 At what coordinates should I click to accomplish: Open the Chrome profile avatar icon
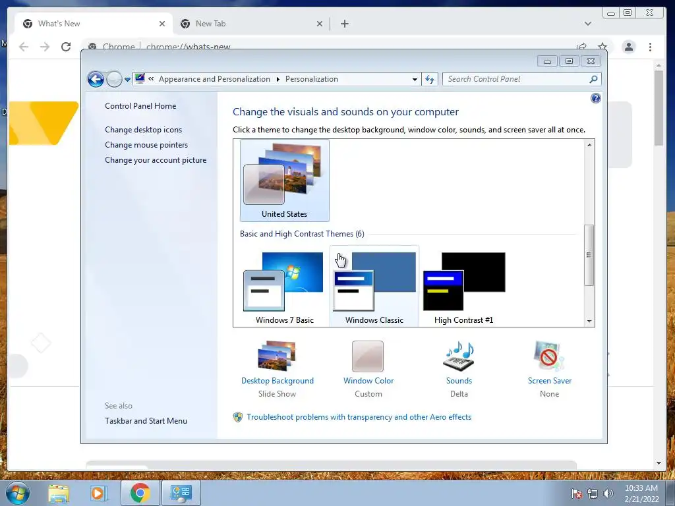pos(628,47)
